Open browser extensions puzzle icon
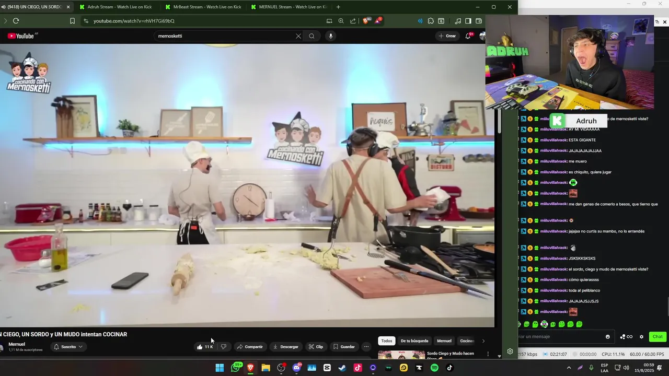Screen dimensions: 669x376 pyautogui.click(x=431, y=21)
